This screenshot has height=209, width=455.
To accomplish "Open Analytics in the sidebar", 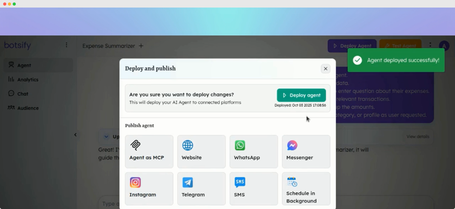I will tap(28, 80).
